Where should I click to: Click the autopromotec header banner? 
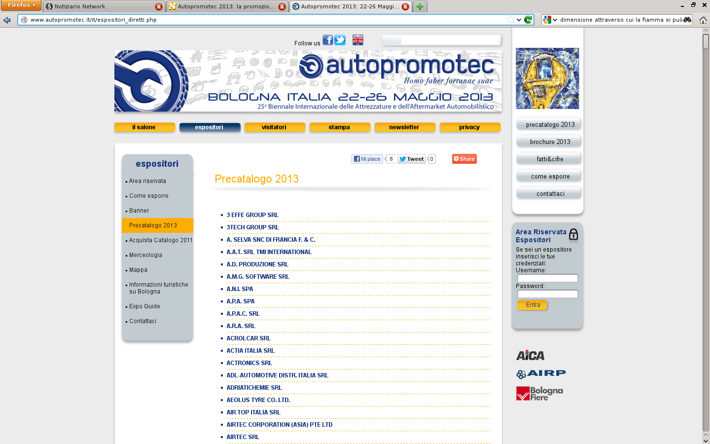point(308,81)
